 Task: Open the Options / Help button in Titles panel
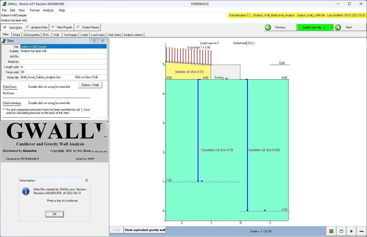point(90,85)
